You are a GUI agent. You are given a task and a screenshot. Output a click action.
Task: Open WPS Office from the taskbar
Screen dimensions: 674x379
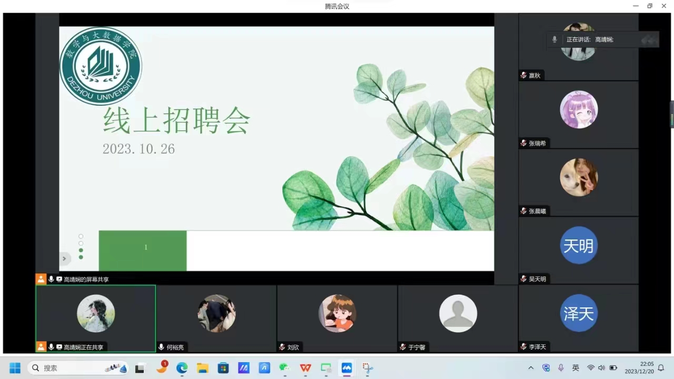point(305,368)
